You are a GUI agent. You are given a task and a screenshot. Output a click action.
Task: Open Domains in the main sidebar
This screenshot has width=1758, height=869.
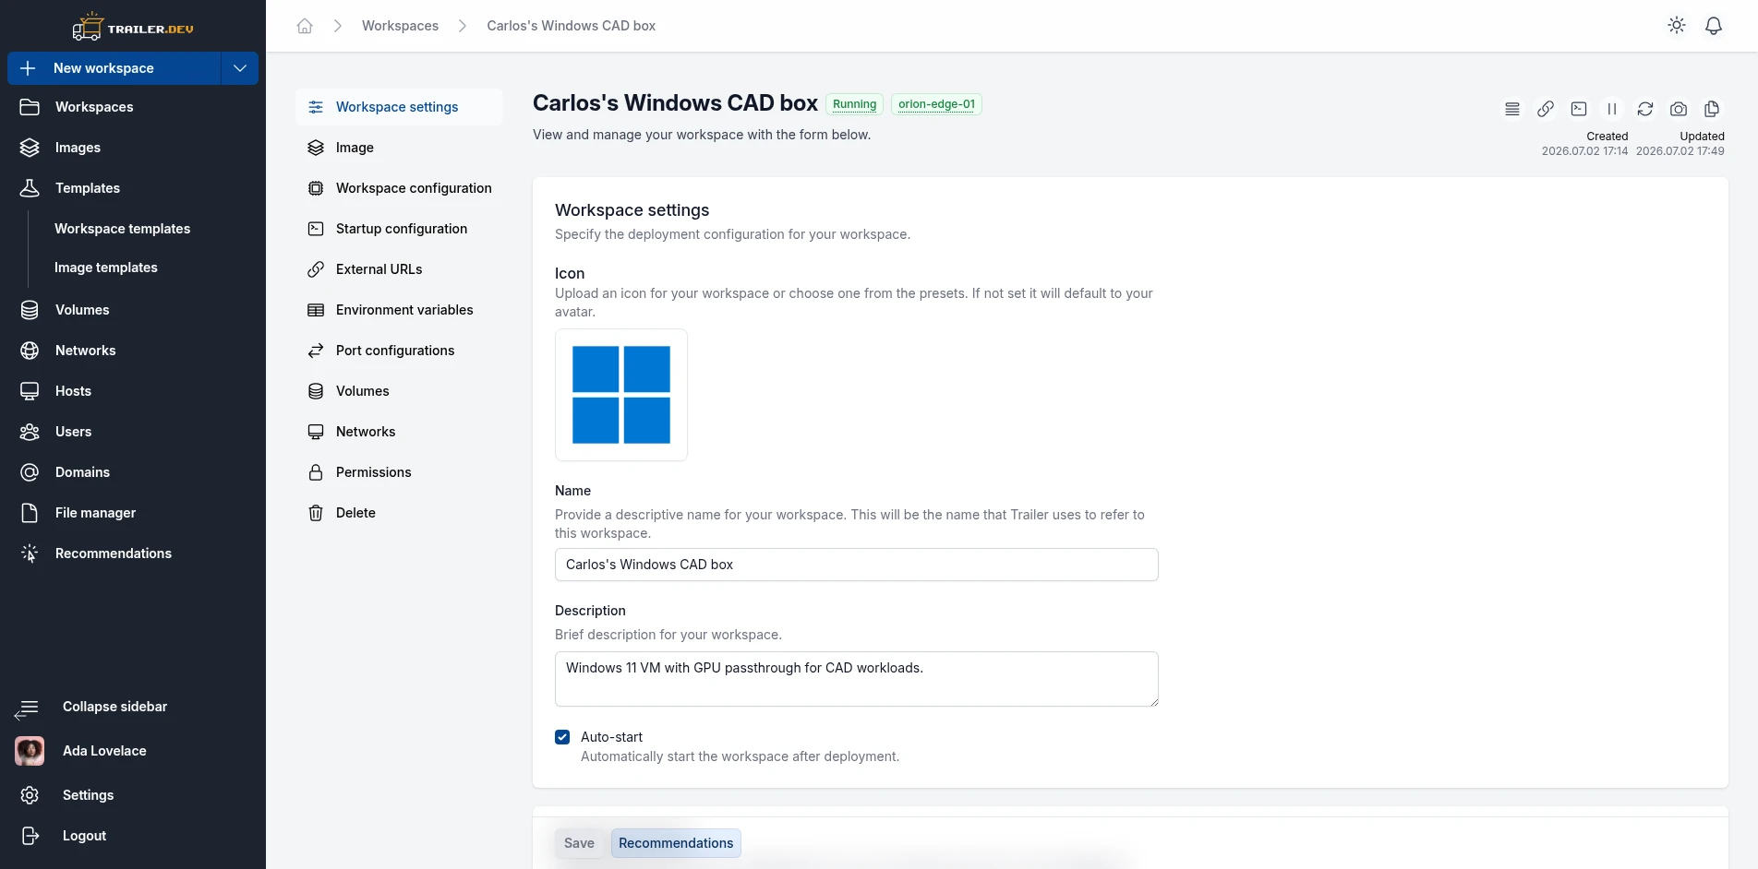[133, 472]
